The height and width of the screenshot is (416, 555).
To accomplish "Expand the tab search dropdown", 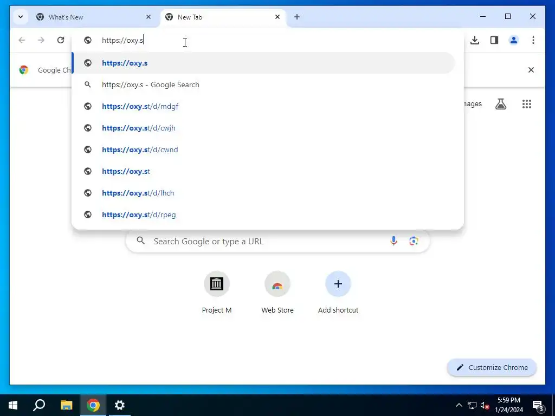I will click(21, 17).
